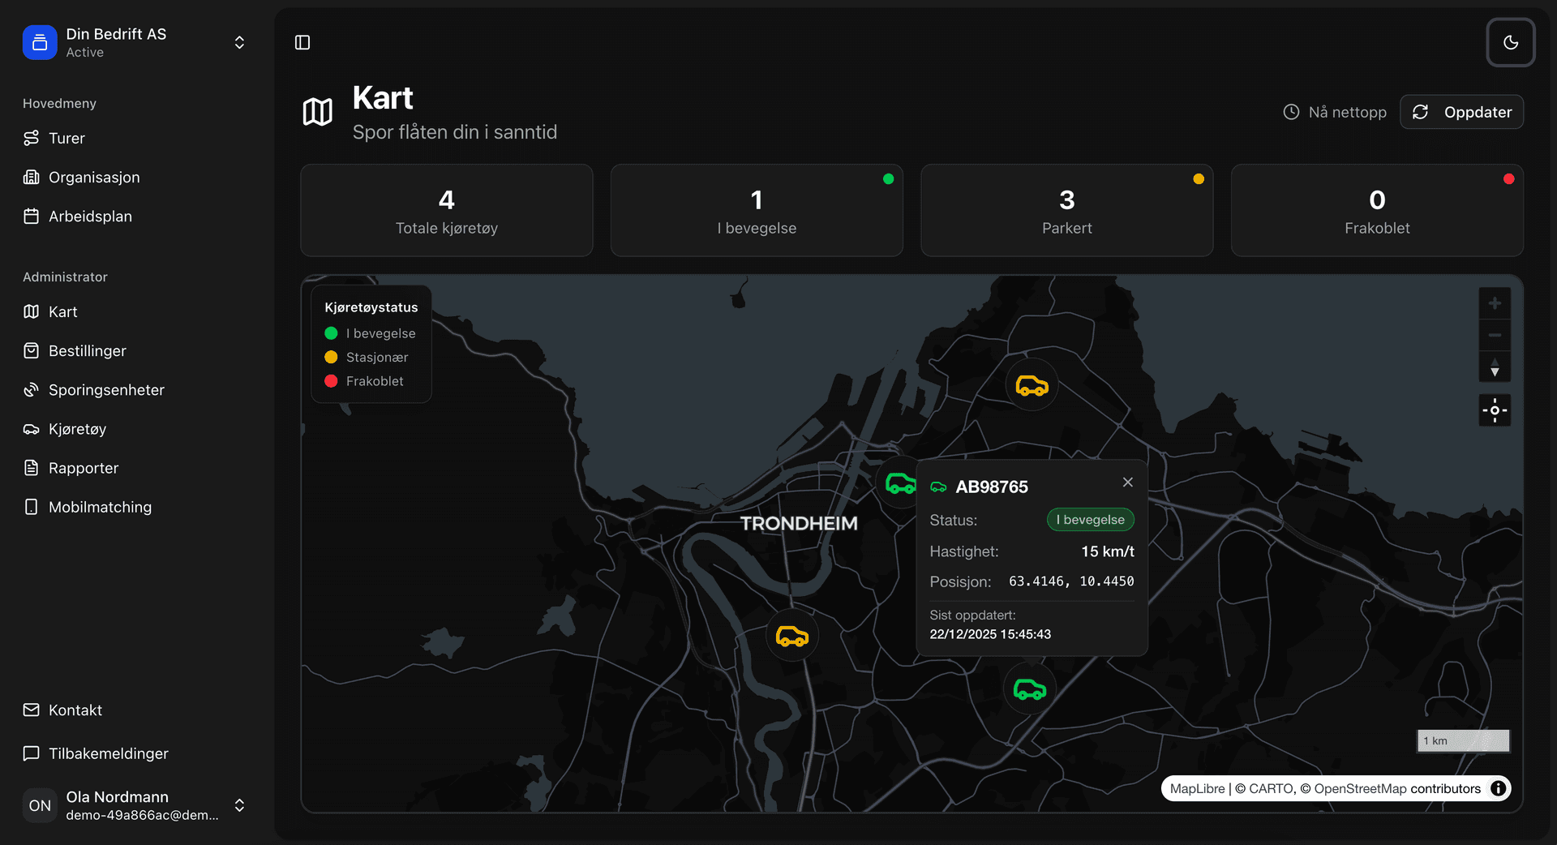The height and width of the screenshot is (845, 1557).
Task: Toggle dark mode with the moon icon
Action: [1510, 42]
